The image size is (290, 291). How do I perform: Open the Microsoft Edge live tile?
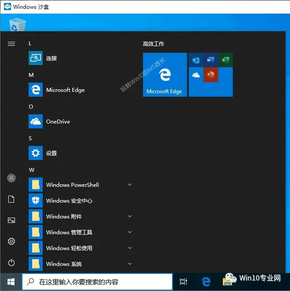[165, 75]
